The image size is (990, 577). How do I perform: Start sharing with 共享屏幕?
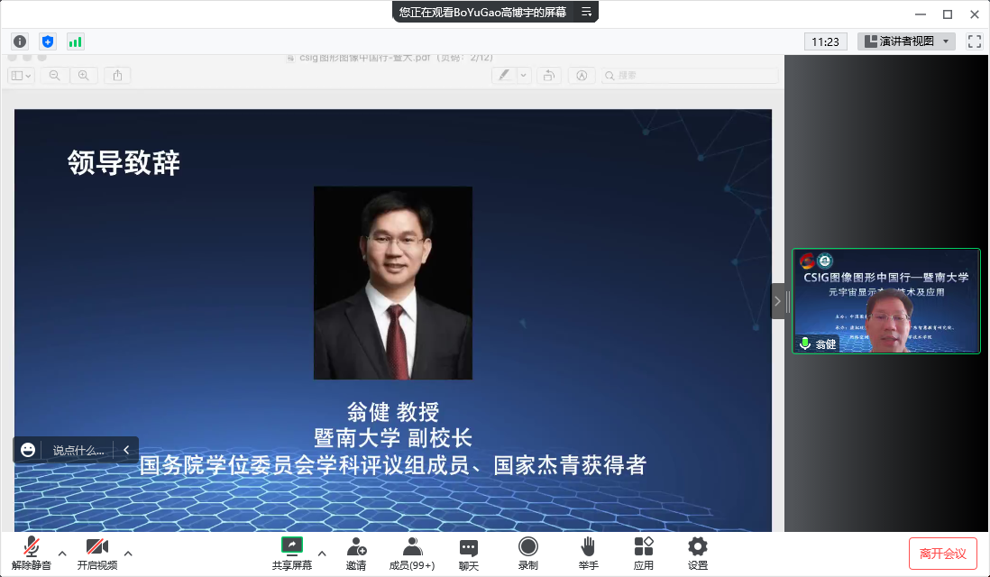point(292,554)
